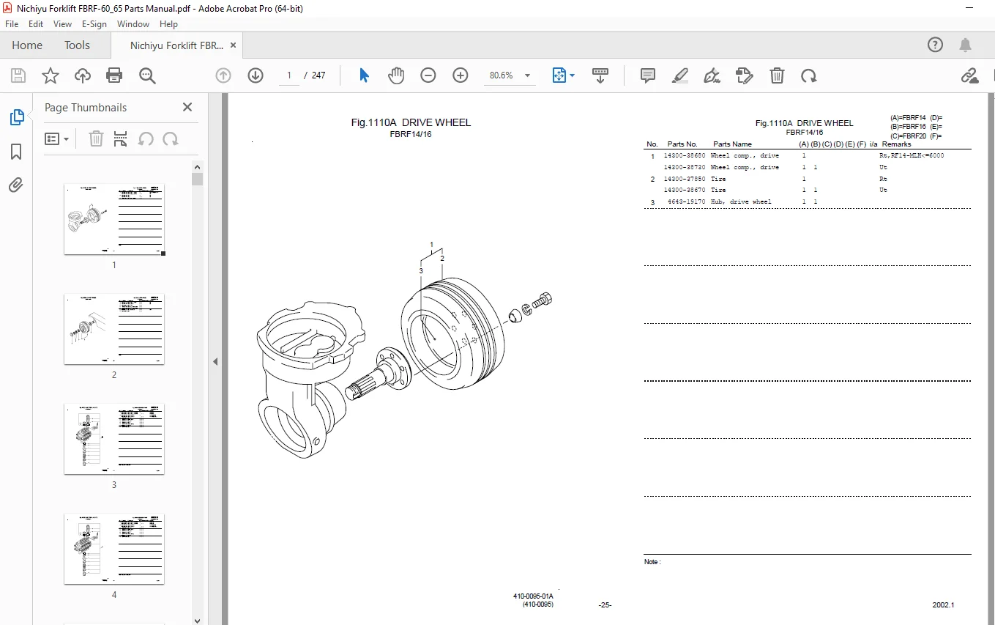Open the Help menu
This screenshot has height=625, width=995.
[x=168, y=24]
